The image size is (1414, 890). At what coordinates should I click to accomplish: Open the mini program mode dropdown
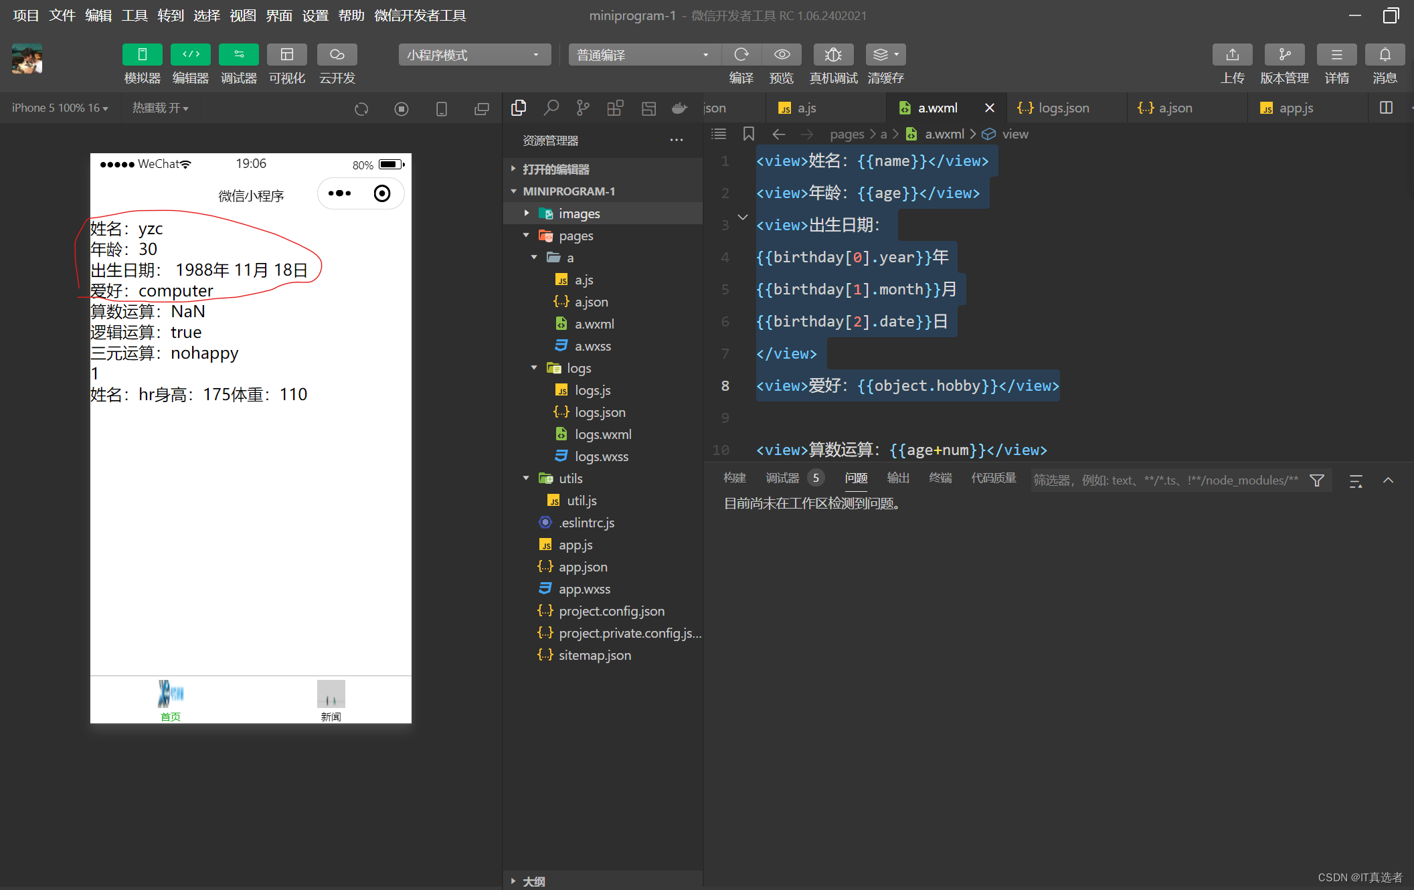pyautogui.click(x=474, y=55)
